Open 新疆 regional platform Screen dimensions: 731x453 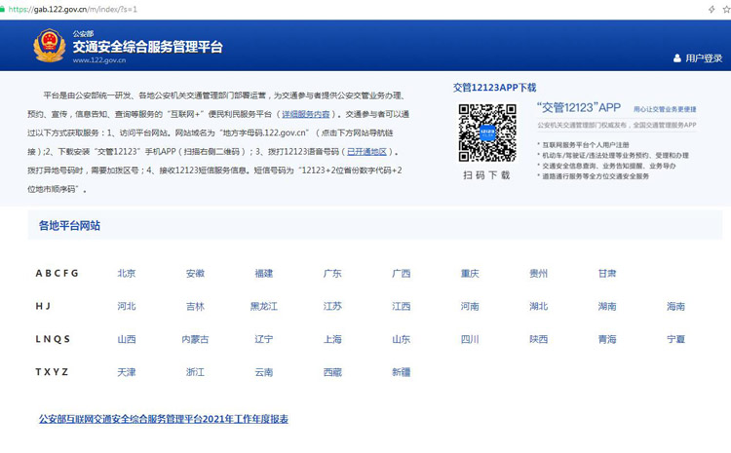pyautogui.click(x=401, y=373)
